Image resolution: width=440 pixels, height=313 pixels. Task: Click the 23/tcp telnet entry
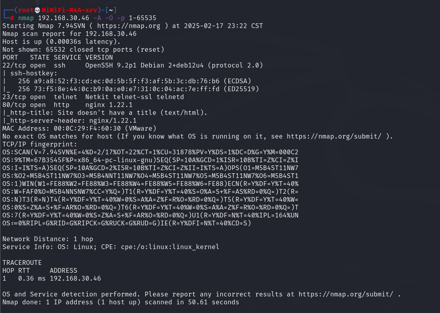pos(93,97)
